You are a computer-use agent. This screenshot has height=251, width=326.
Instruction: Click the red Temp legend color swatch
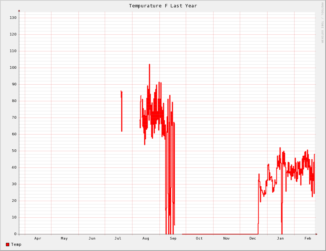(x=7, y=244)
